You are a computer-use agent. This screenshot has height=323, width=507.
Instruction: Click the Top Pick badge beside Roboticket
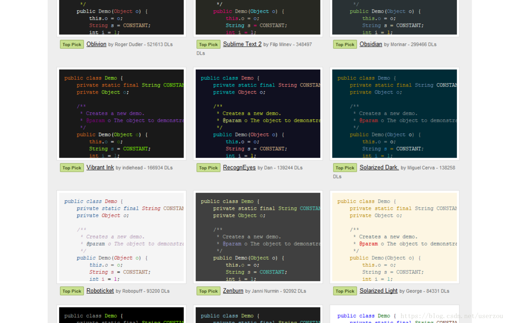[72, 291]
